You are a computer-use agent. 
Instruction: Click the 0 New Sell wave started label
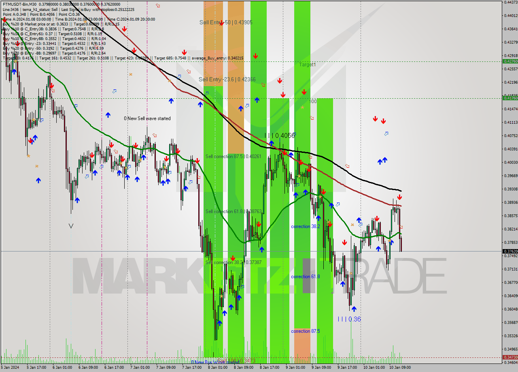click(x=147, y=118)
